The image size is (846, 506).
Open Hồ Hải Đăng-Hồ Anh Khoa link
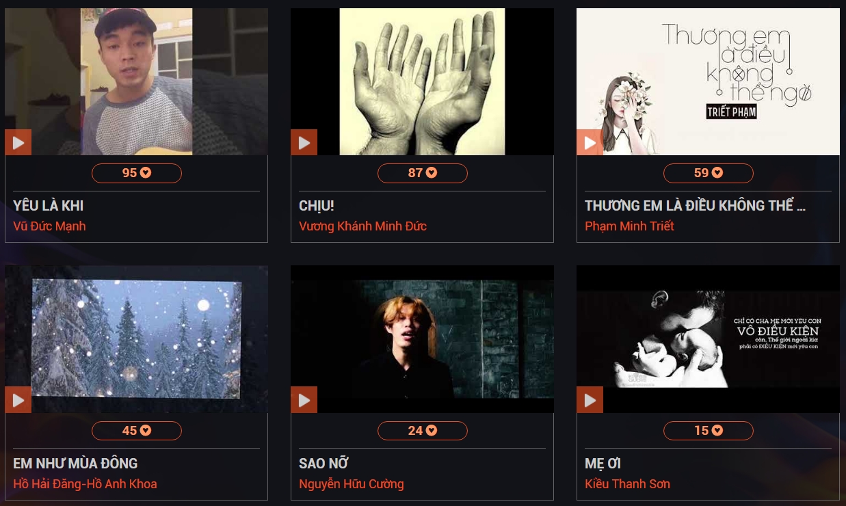click(85, 484)
